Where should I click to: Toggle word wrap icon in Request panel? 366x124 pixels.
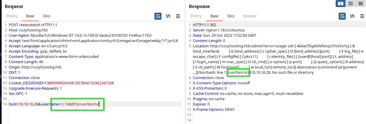158,16
